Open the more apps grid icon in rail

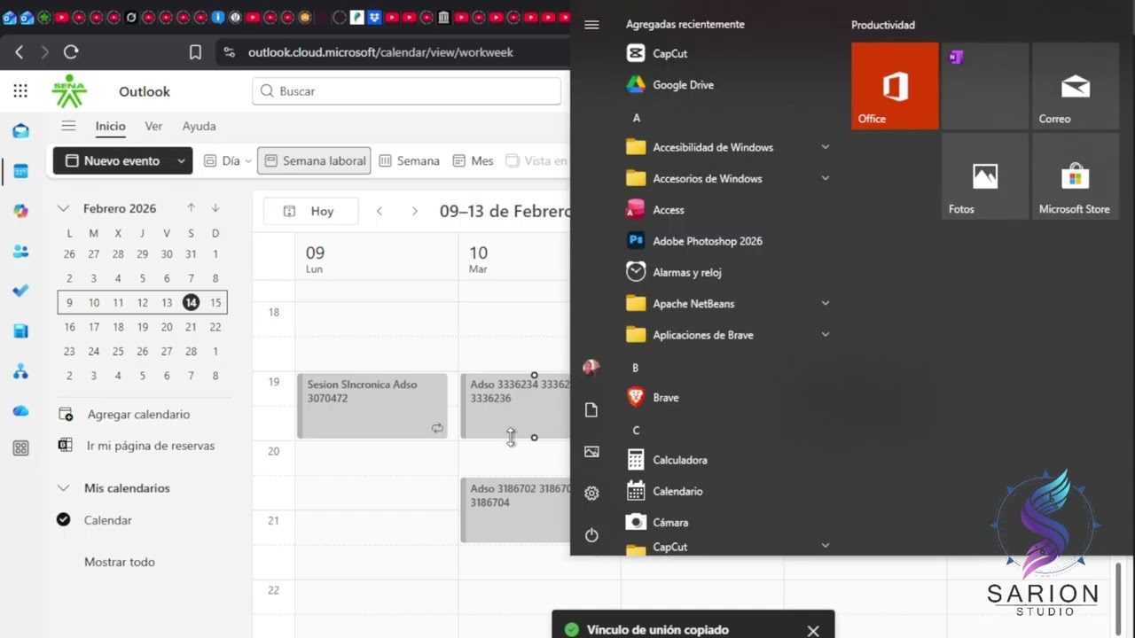click(20, 448)
